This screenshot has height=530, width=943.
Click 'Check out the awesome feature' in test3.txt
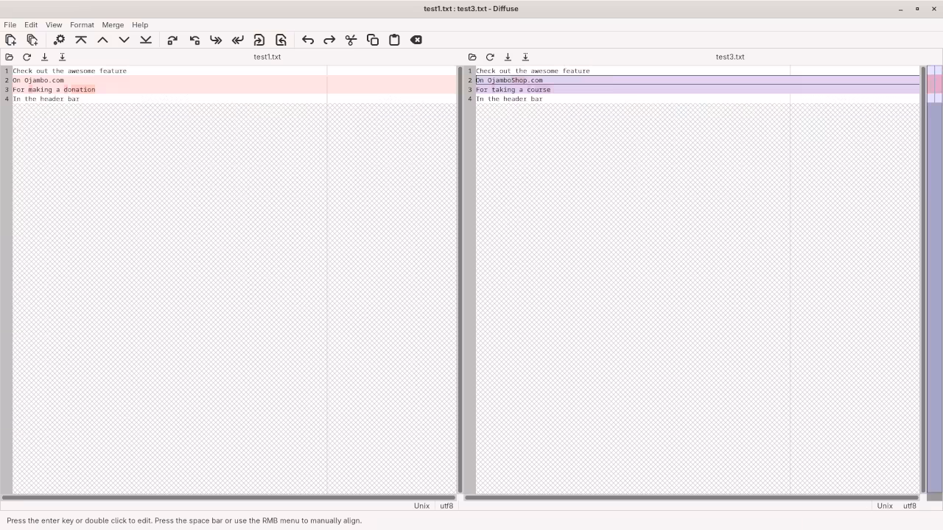pyautogui.click(x=533, y=71)
